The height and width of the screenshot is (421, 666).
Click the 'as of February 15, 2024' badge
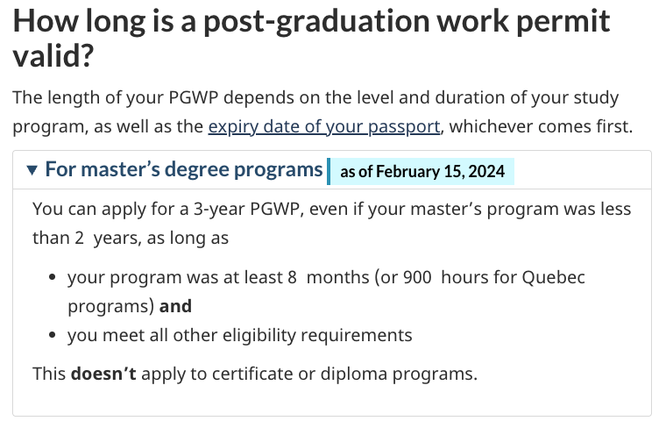point(422,172)
